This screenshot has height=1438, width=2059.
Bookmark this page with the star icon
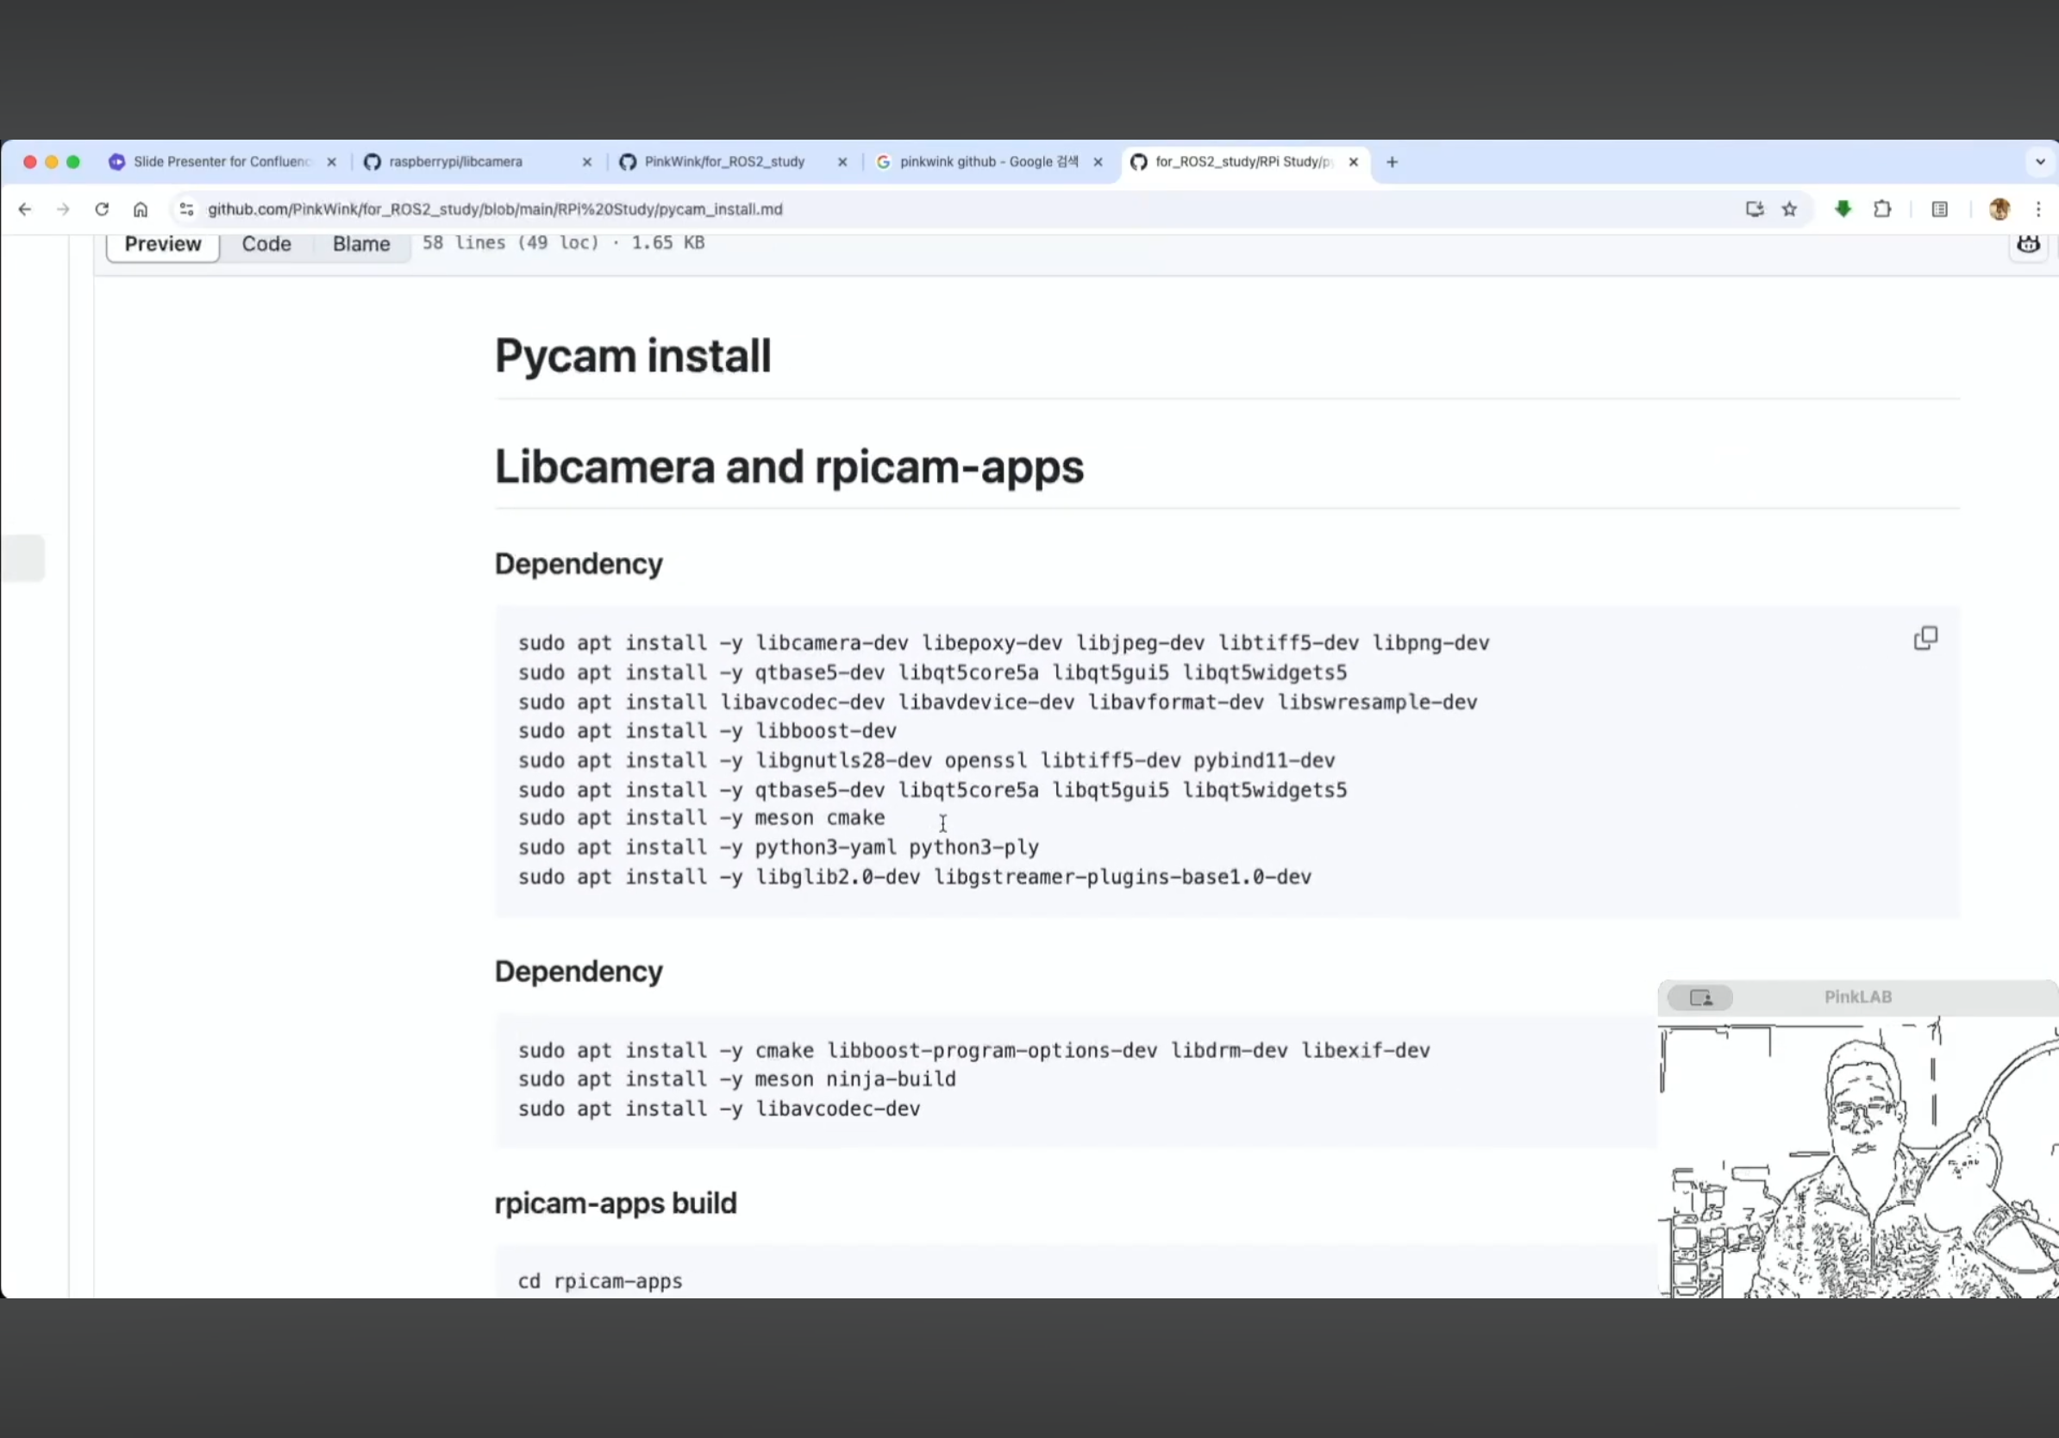coord(1789,209)
